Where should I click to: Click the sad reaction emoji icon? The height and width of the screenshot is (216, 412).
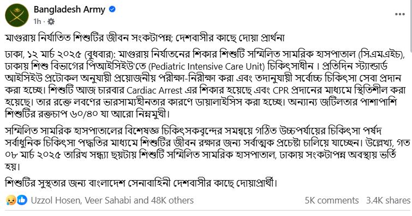coord(10,200)
